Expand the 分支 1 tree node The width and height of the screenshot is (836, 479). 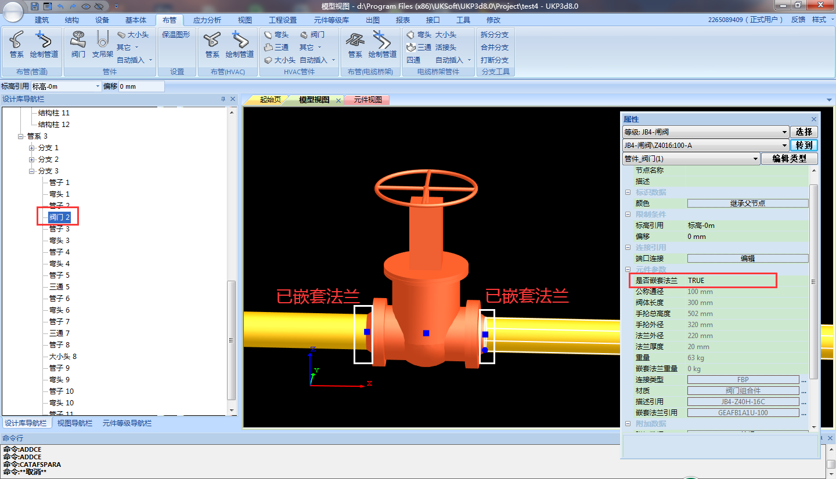coord(32,148)
